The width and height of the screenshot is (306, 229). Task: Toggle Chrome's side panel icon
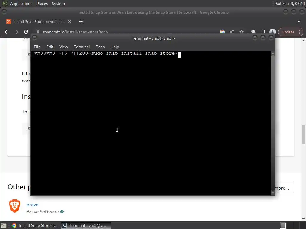coord(263,32)
